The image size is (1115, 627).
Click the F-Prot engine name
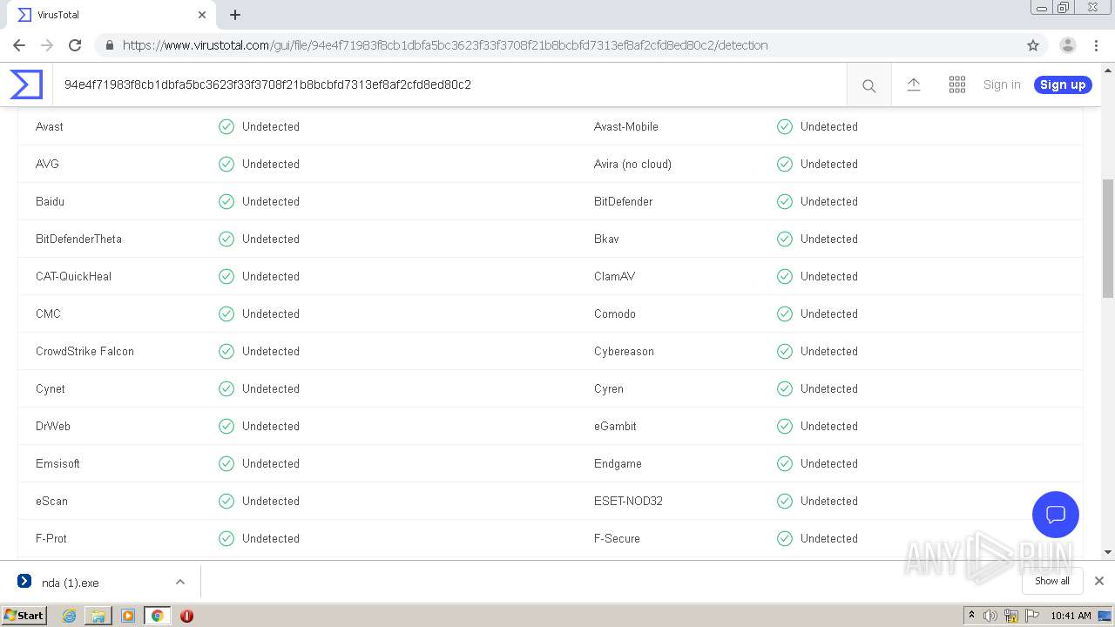(x=51, y=538)
